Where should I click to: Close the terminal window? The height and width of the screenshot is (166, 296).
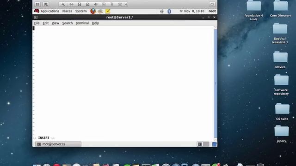coord(214,18)
